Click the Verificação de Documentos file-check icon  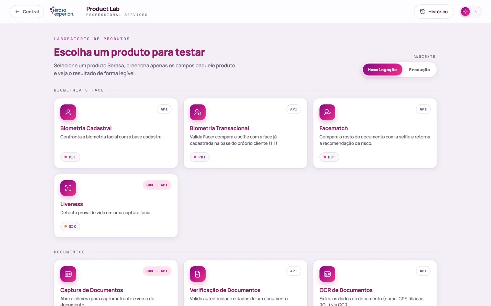click(x=198, y=274)
